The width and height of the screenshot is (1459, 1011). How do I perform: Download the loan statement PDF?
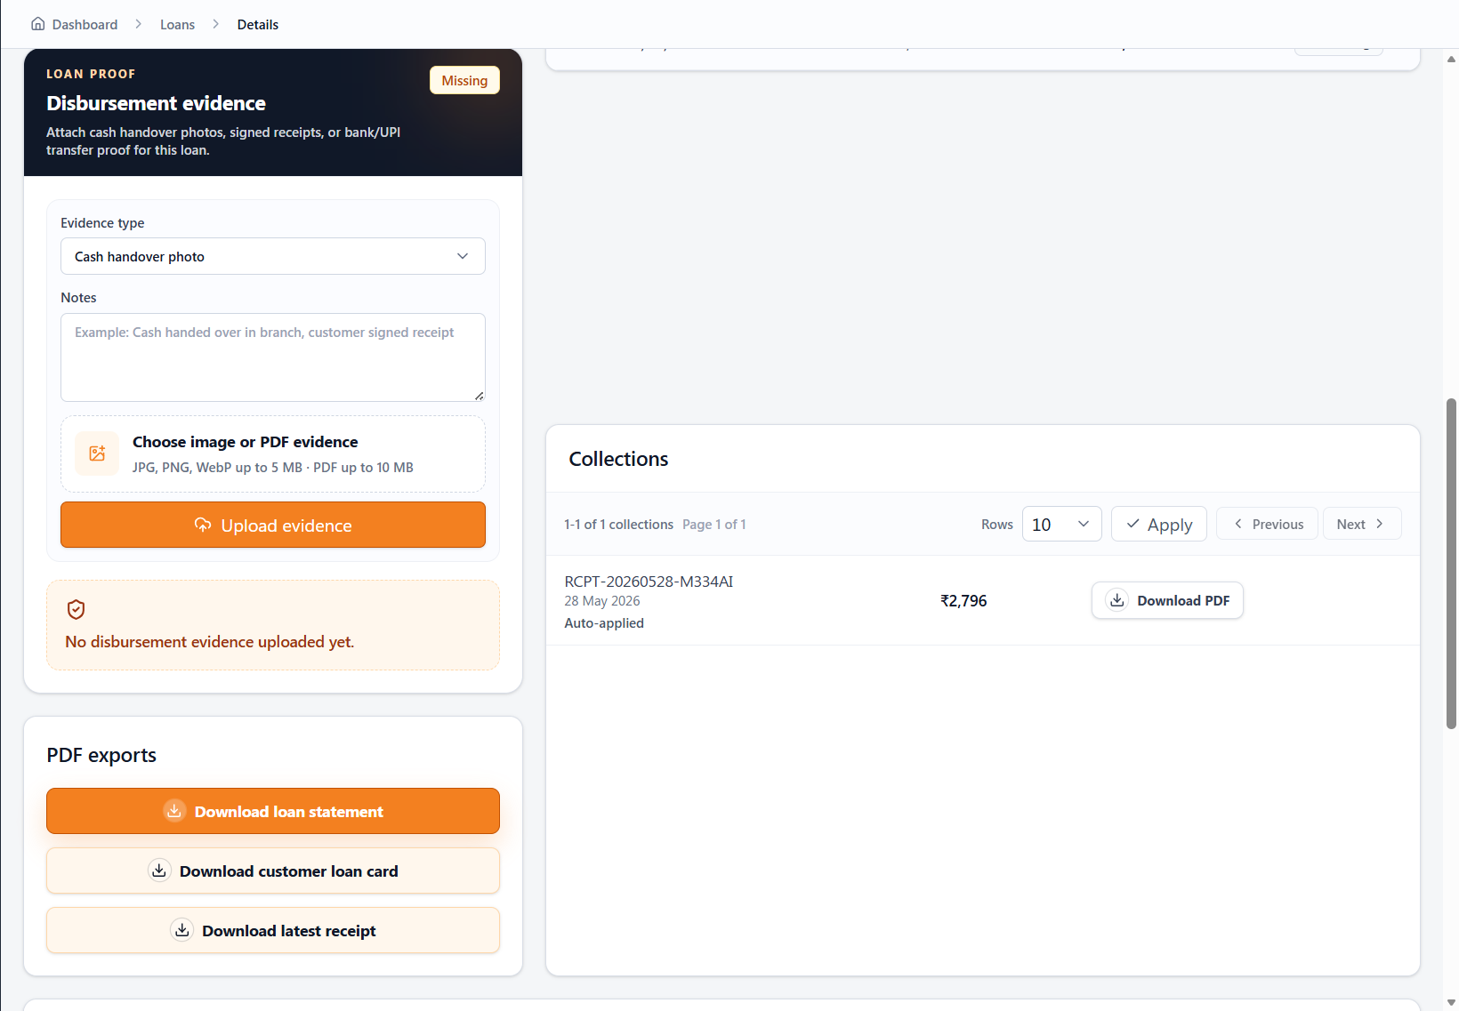(x=273, y=811)
